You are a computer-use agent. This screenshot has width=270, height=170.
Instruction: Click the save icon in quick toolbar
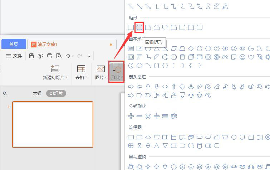[32, 56]
